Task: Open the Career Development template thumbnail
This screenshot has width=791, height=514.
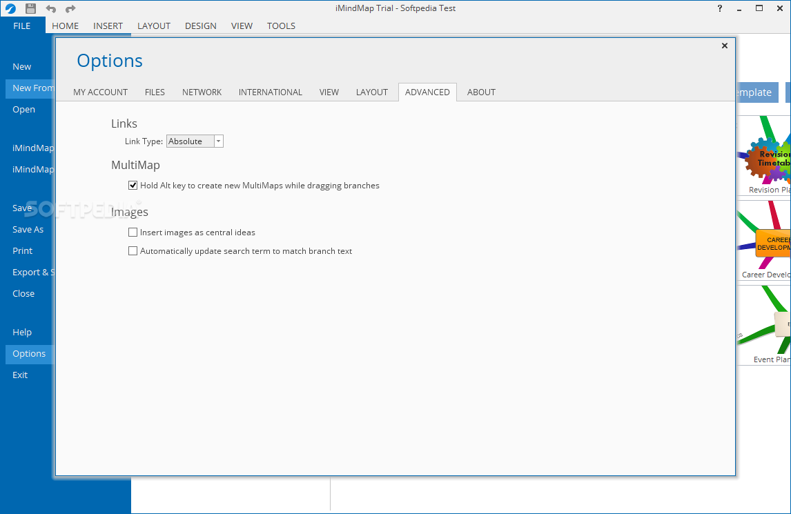Action: tap(764, 241)
